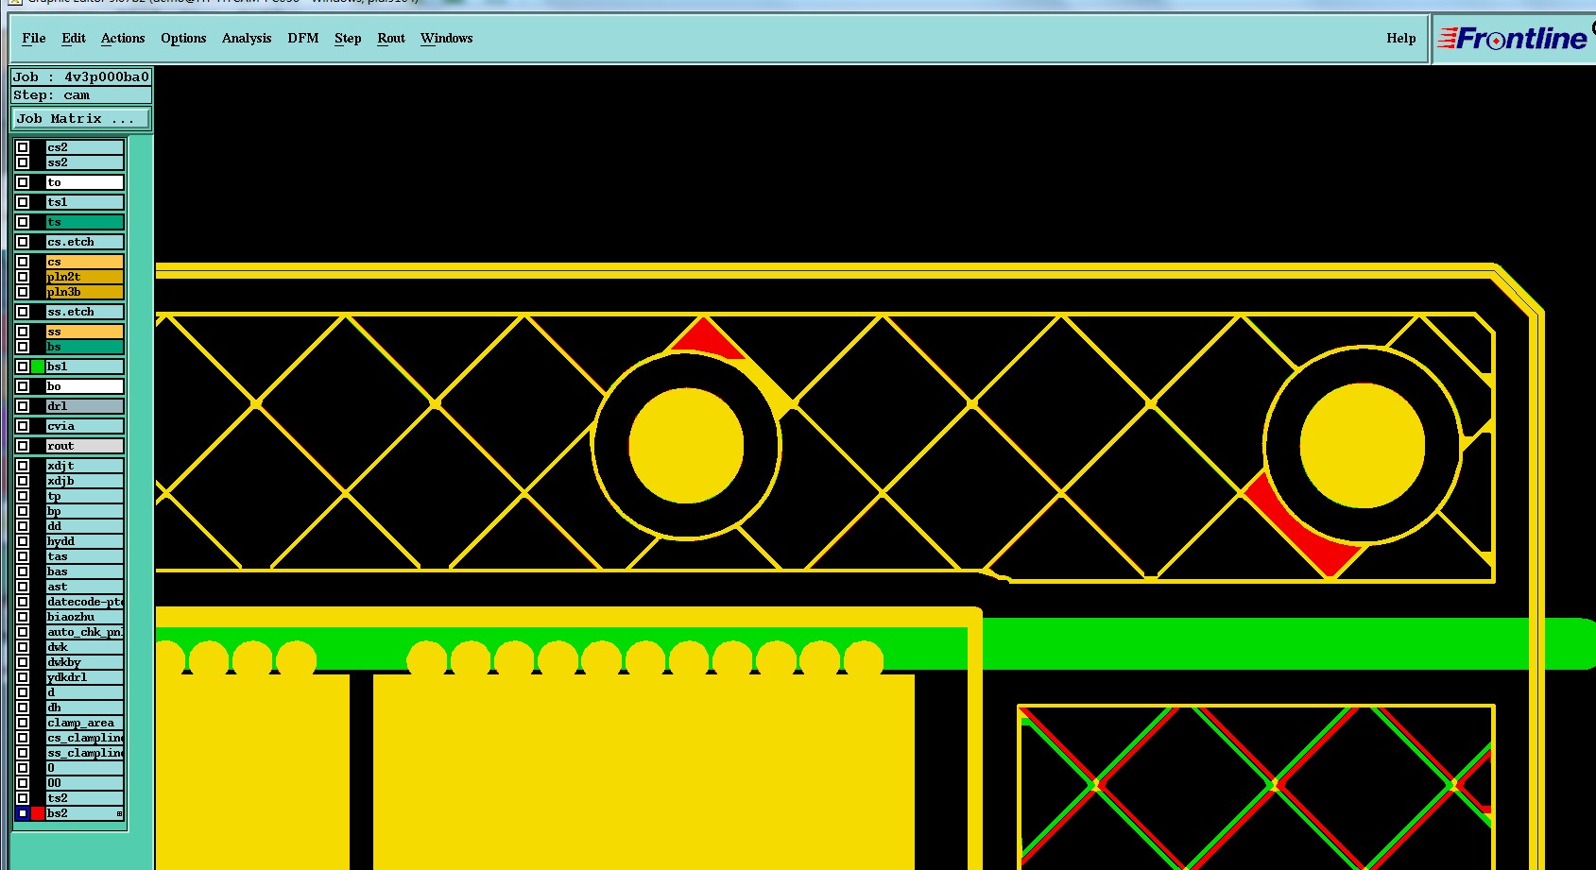This screenshot has height=870, width=1596.
Task: Show the ts layer via its checkbox
Action: point(23,222)
